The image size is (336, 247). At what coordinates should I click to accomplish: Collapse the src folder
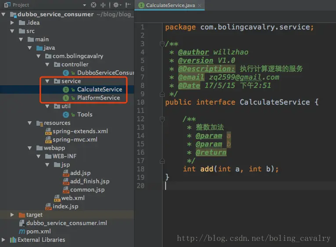coord(12,31)
